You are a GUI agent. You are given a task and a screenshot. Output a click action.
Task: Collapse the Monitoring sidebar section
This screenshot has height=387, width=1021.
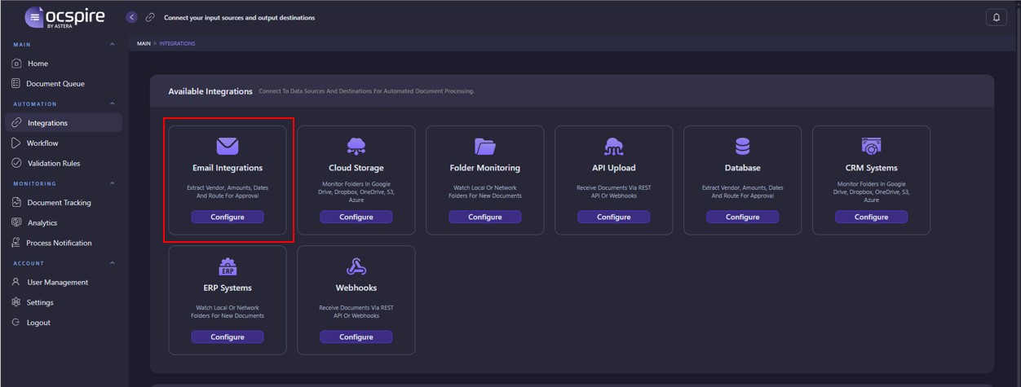(x=113, y=184)
